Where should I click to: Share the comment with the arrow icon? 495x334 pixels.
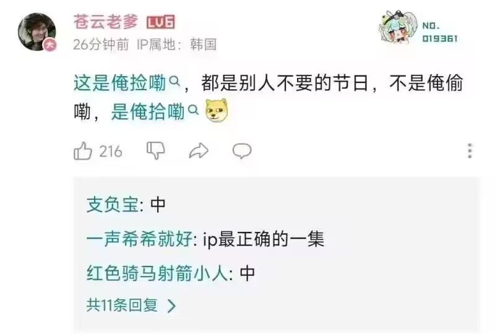pyautogui.click(x=199, y=150)
